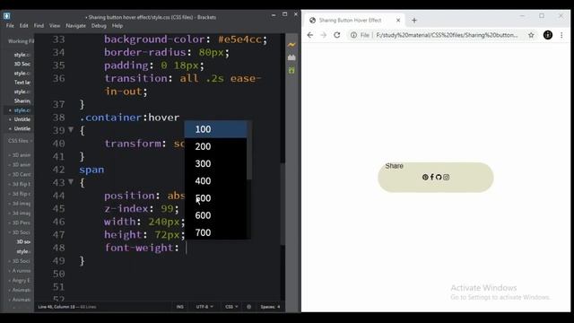
Task: Collapse the span block at line 43
Action: pos(71,181)
